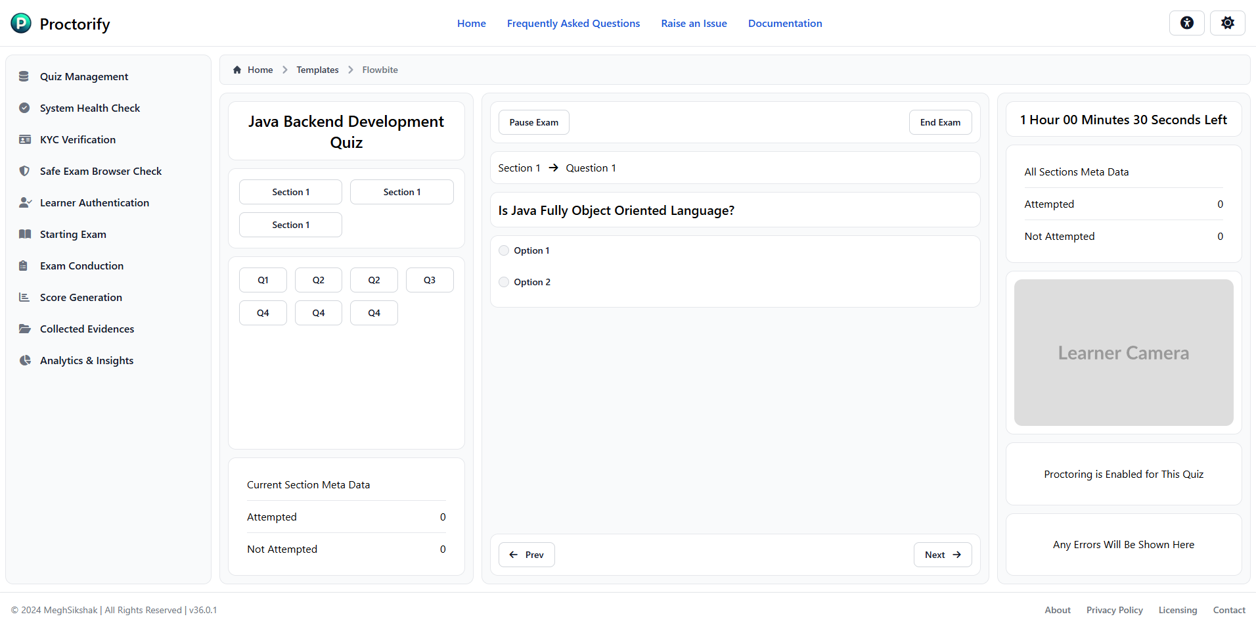Viewport: 1256px width, 627px height.
Task: Open the accessibility options icon
Action: 1186,23
